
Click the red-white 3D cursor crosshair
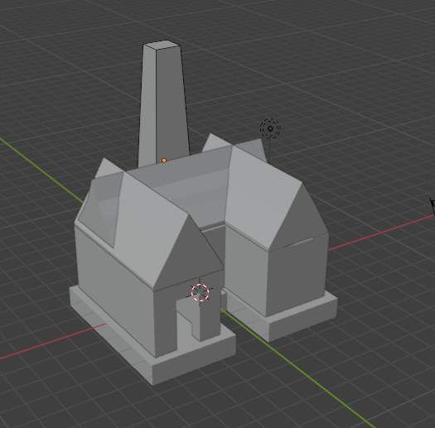[x=200, y=292]
